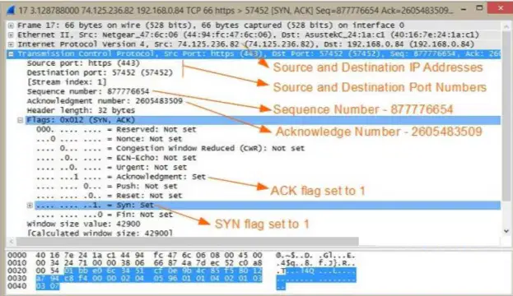Expand the Ethernet II section
The width and height of the screenshot is (513, 296).
pos(11,35)
